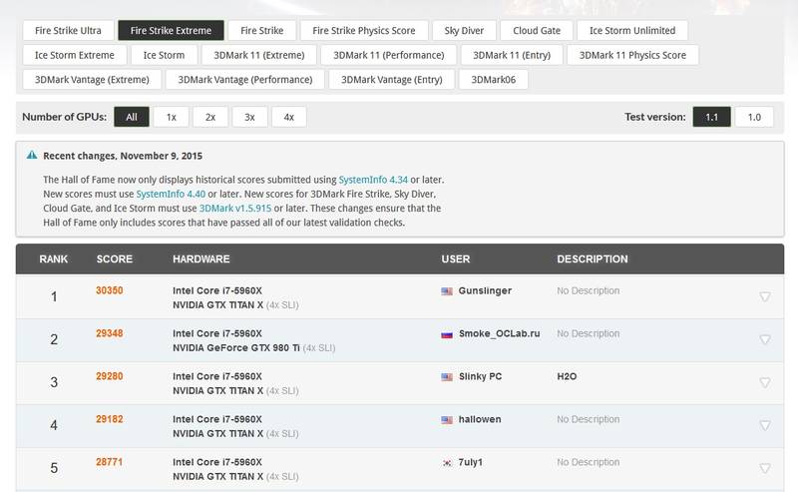Open score 29348 result
This screenshot has width=798, height=492.
(110, 333)
